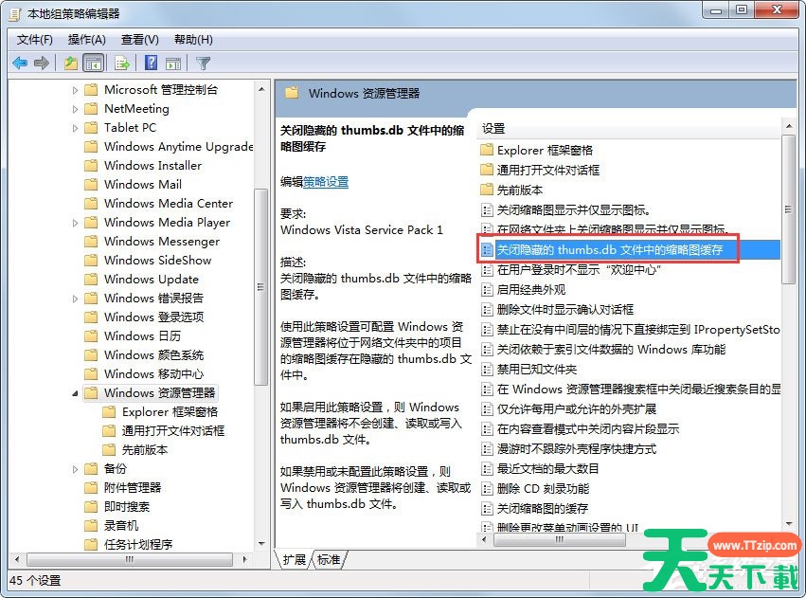This screenshot has width=806, height=598.
Task: Click the policy icon beside 删除 CD 刻录功能
Action: 487,488
